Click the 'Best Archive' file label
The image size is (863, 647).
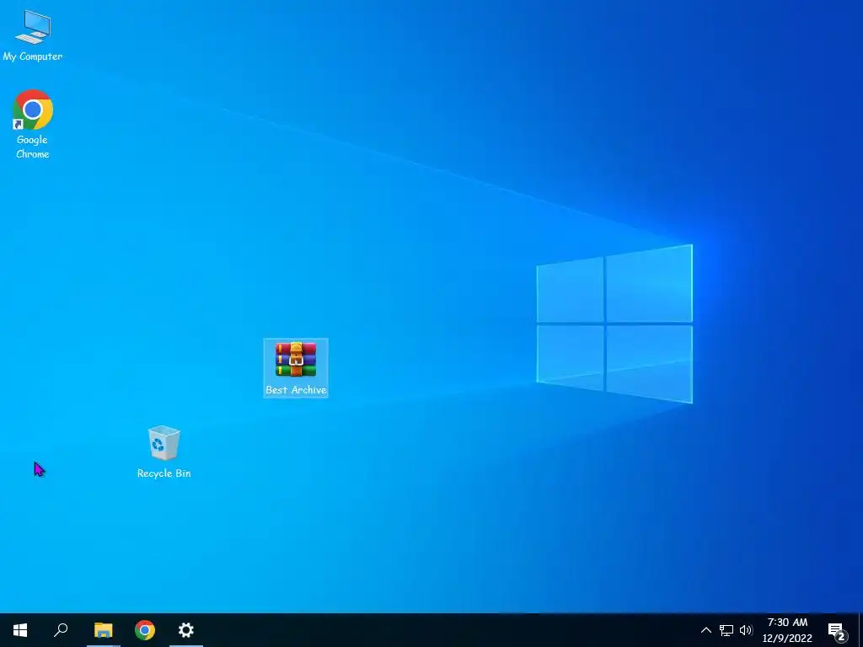click(296, 389)
